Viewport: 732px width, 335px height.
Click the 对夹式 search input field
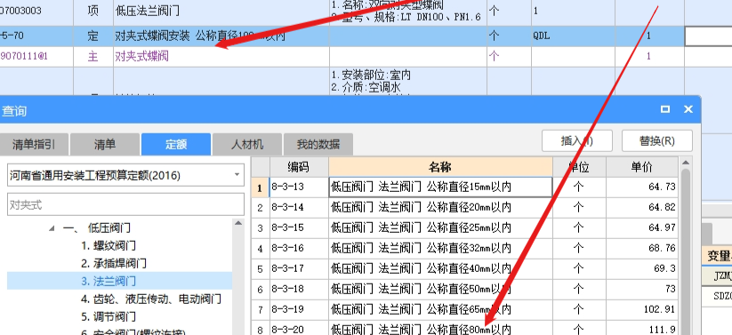pyautogui.click(x=125, y=204)
